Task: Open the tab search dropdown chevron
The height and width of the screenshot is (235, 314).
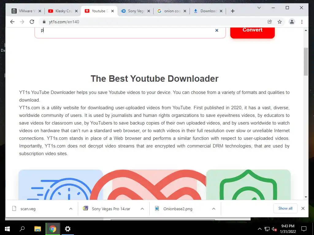Action: pyautogui.click(x=259, y=8)
